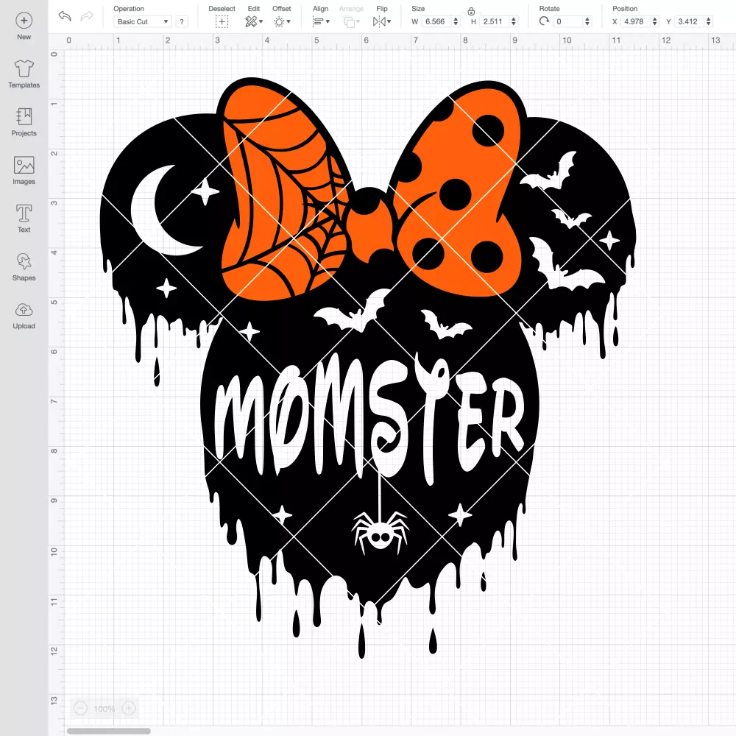Viewport: 736px width, 736px height.
Task: Click the rotate angle field
Action: (567, 21)
